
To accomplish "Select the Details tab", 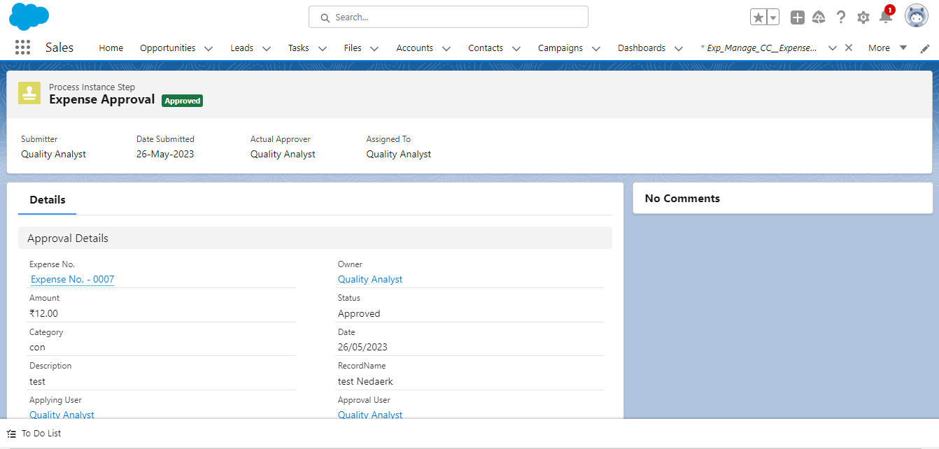I will 48,200.
